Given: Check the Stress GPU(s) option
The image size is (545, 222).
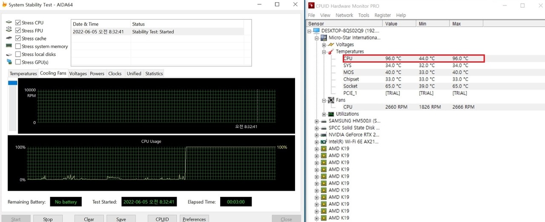Looking at the screenshot, I should coord(18,62).
